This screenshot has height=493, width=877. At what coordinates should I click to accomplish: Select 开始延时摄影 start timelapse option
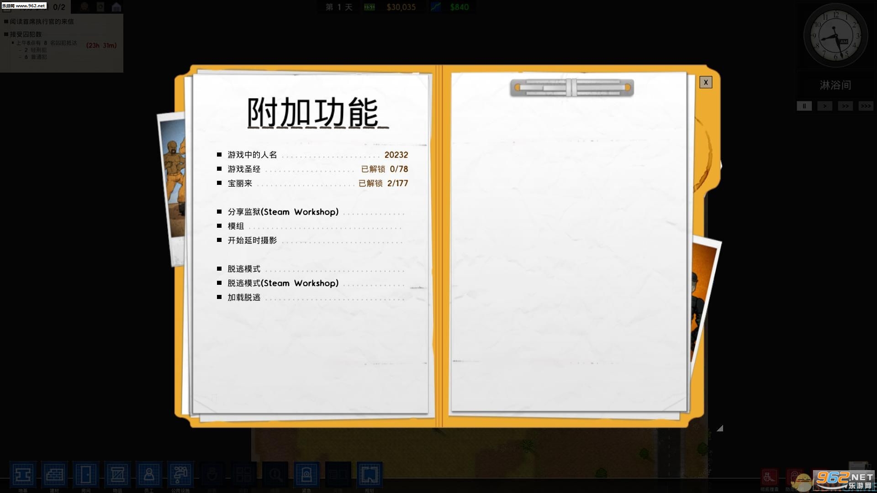coord(252,240)
